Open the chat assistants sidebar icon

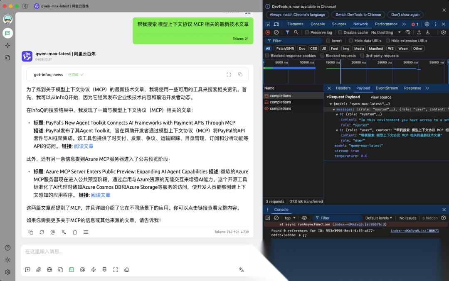8,33
